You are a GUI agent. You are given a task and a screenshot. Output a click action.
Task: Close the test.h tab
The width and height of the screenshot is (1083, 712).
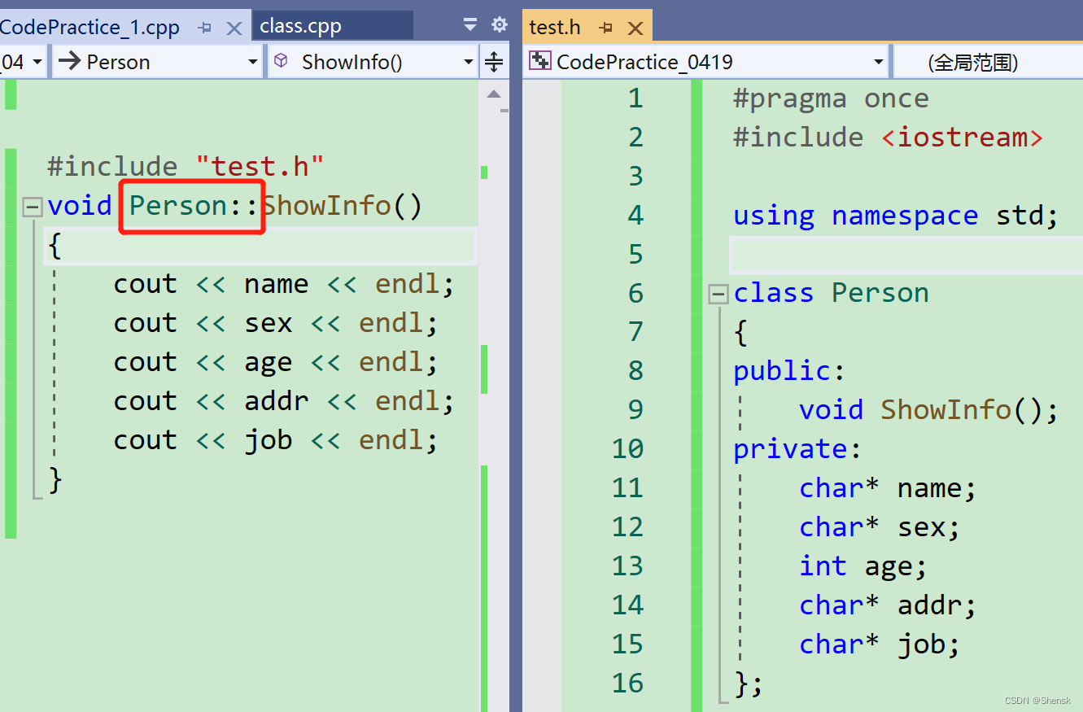tap(635, 28)
